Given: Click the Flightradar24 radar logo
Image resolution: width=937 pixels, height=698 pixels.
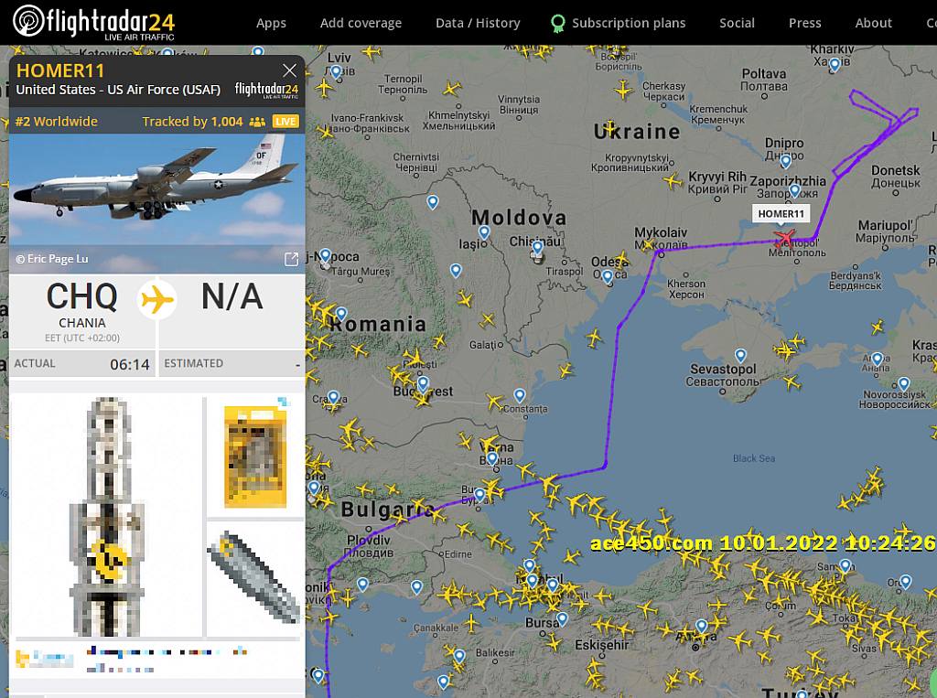Looking at the screenshot, I should [x=28, y=21].
